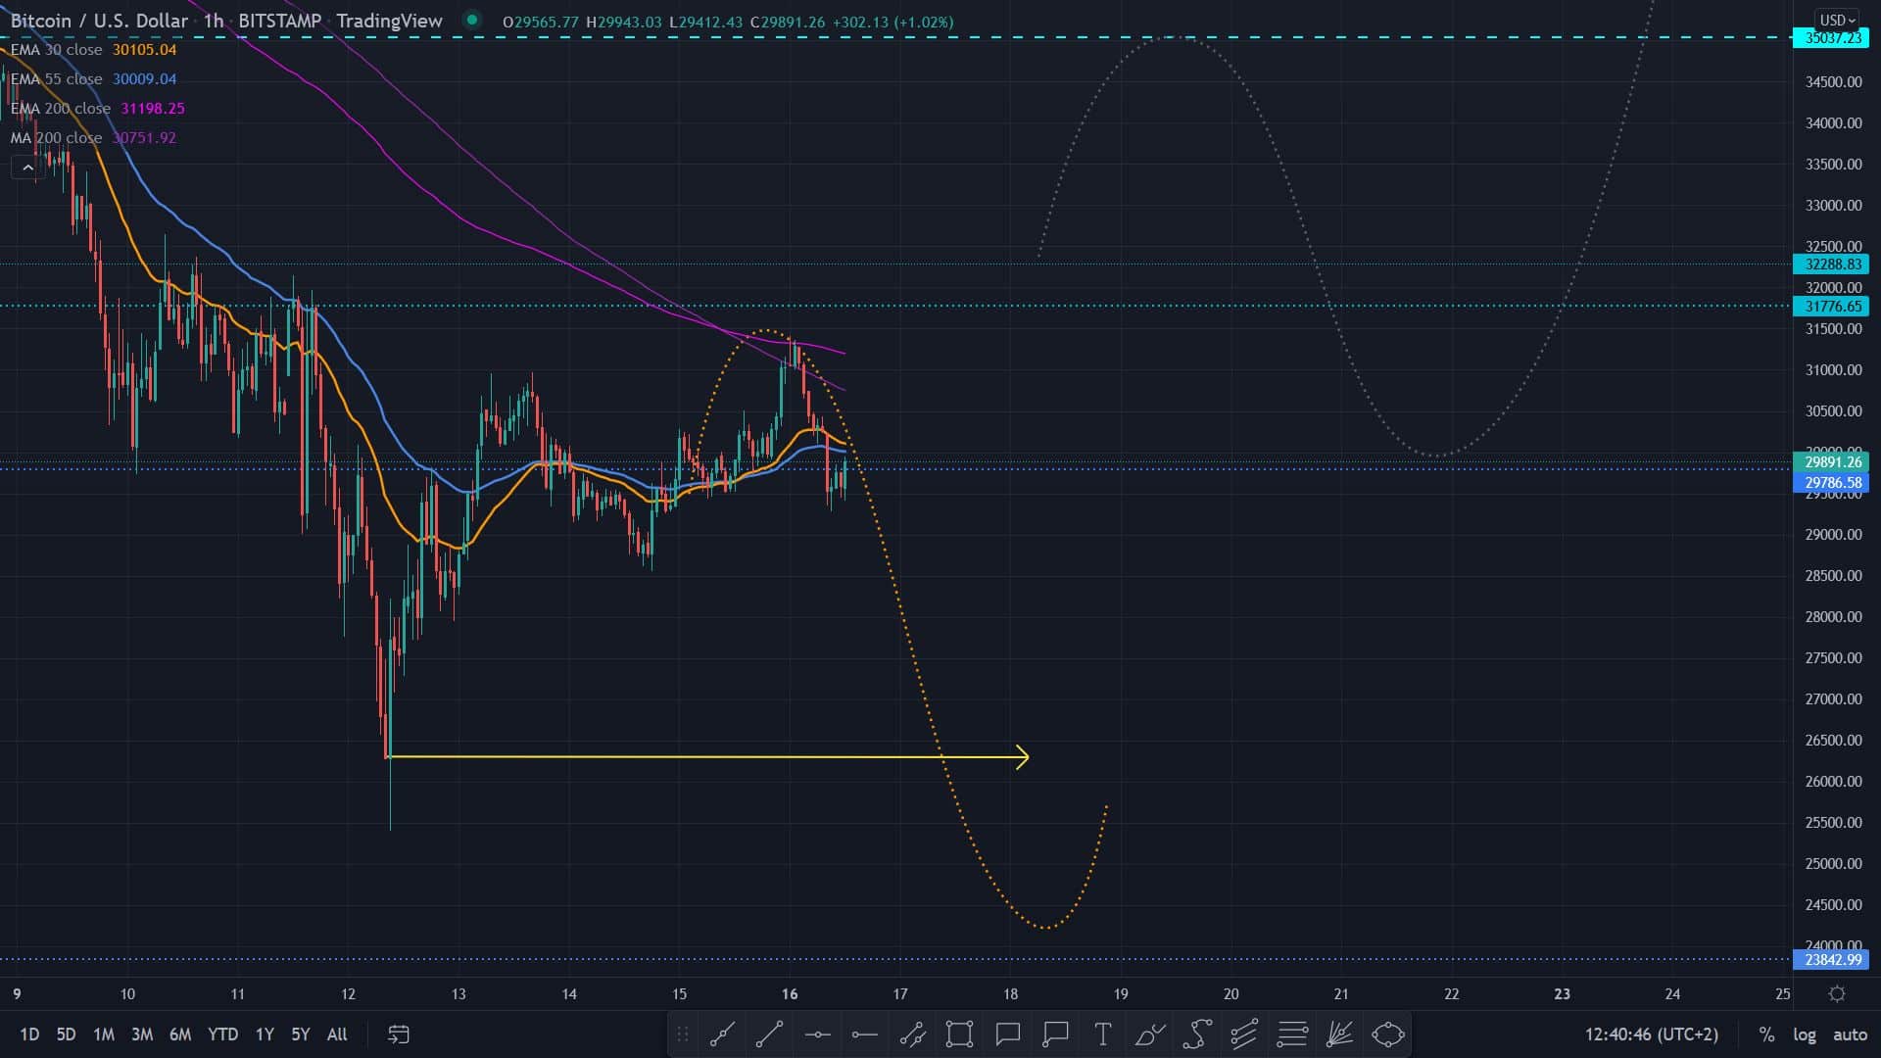Set chart range to 1D
This screenshot has height=1058, width=1881.
29,1034
